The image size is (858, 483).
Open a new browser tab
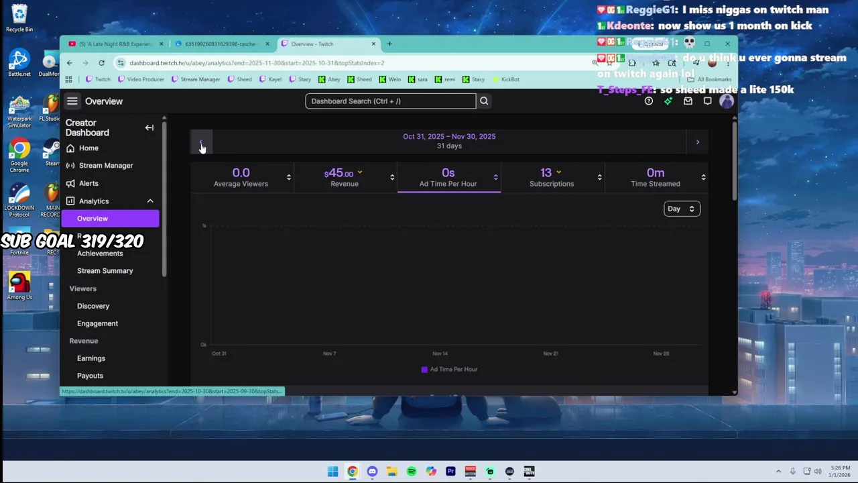pyautogui.click(x=389, y=44)
